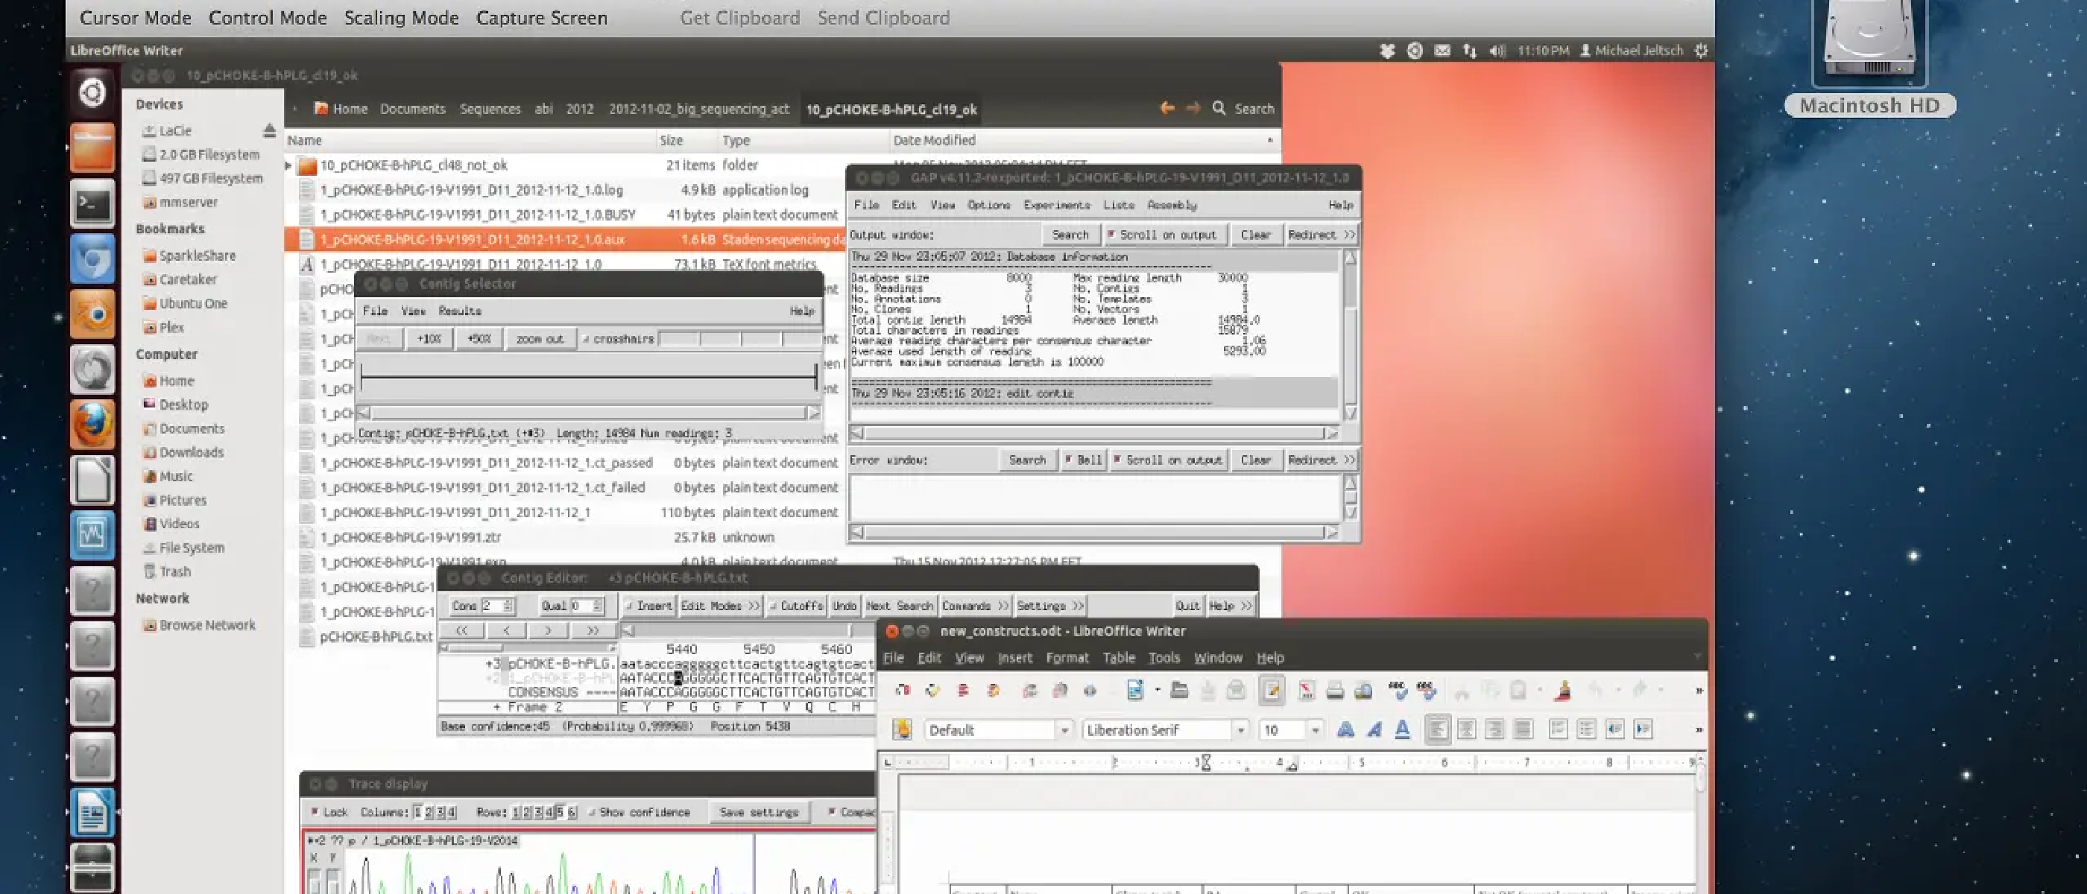Open font size 10 dropdown
Screen dimensions: 2087x894
(1315, 729)
